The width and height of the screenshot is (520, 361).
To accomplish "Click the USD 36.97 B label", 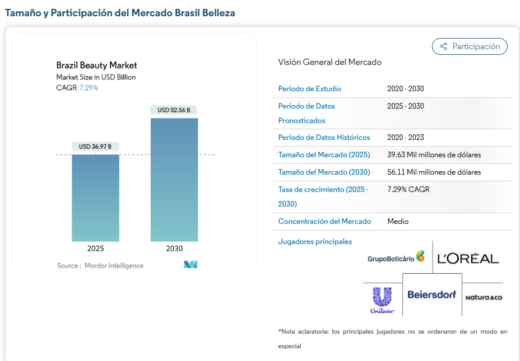I will pyautogui.click(x=95, y=147).
